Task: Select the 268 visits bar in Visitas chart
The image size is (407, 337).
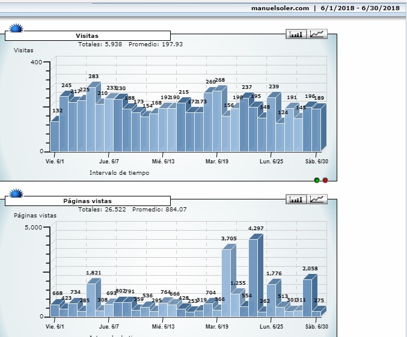Action: click(x=217, y=120)
